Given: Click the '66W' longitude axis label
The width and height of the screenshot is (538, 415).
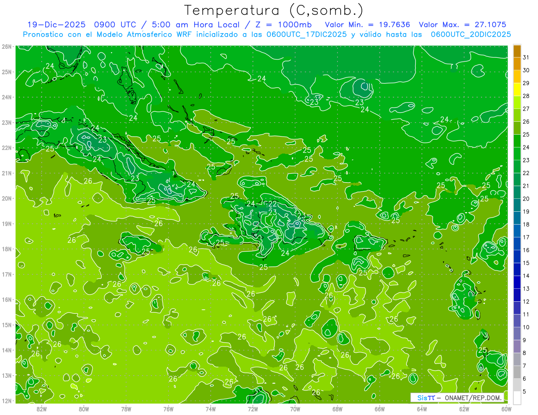Looking at the screenshot, I should click(x=379, y=409).
